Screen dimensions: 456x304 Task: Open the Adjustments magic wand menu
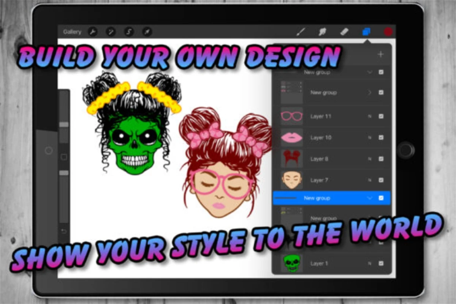(x=111, y=32)
